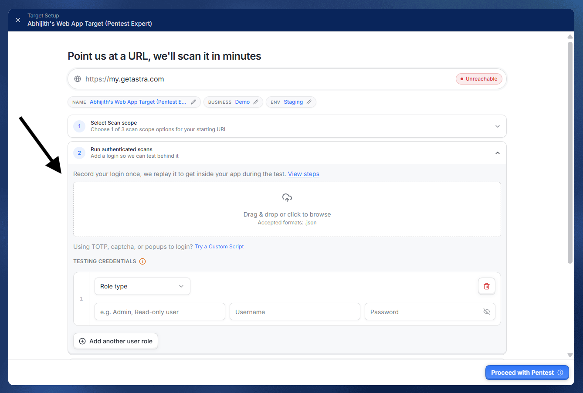Edit the Env Staging pencil icon
The height and width of the screenshot is (393, 583).
[309, 102]
